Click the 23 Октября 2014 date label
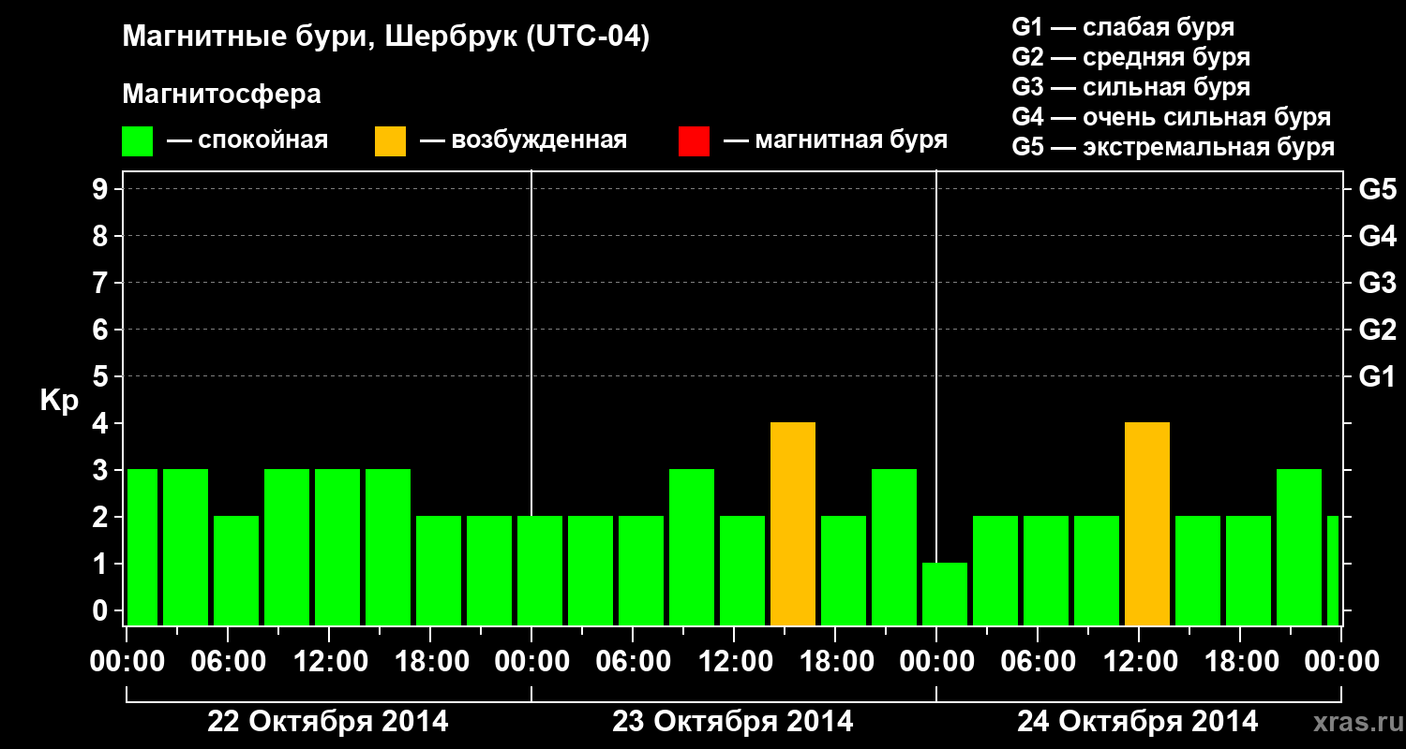 click(733, 722)
